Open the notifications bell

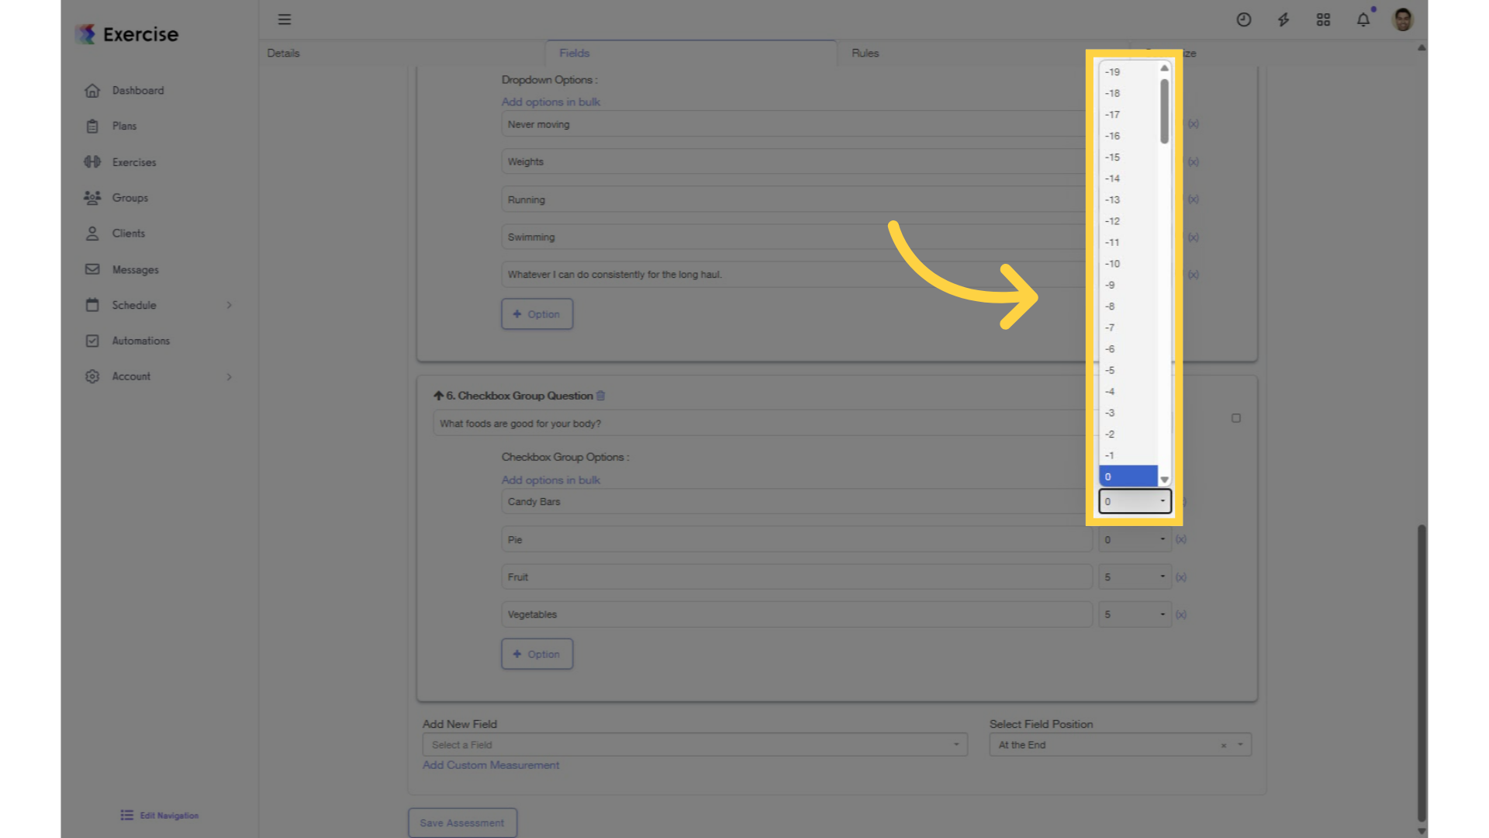1363,19
